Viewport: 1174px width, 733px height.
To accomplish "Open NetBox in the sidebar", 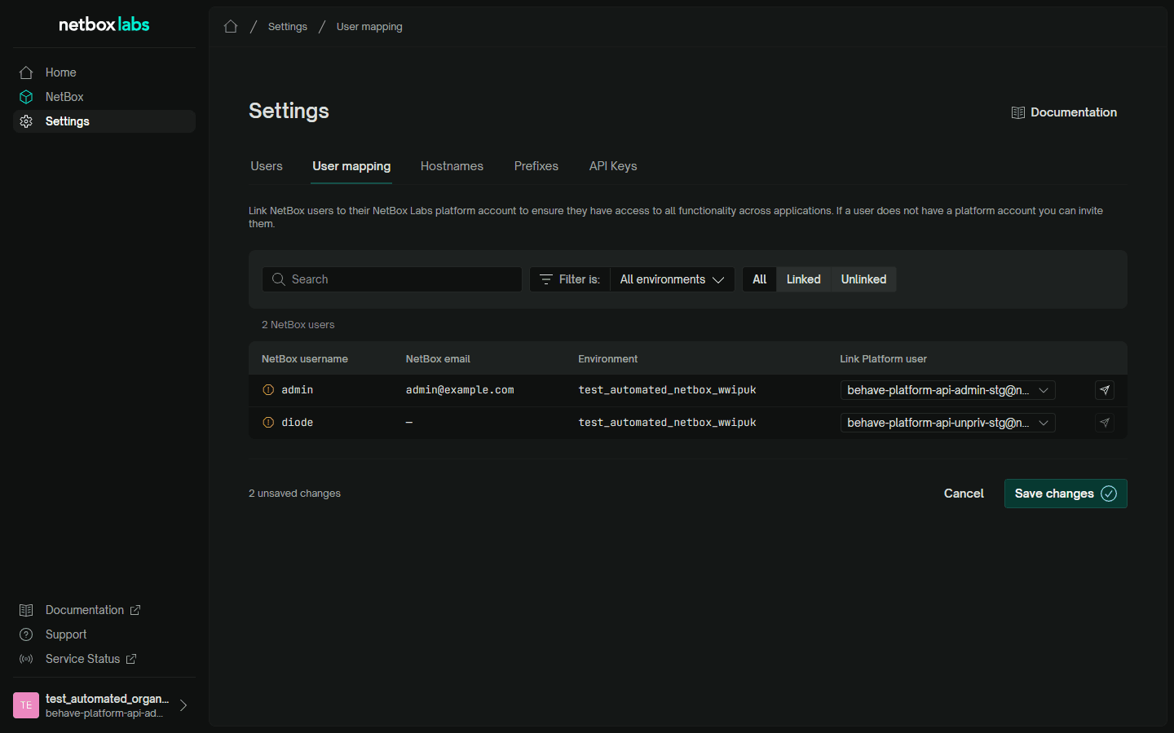I will click(x=104, y=97).
